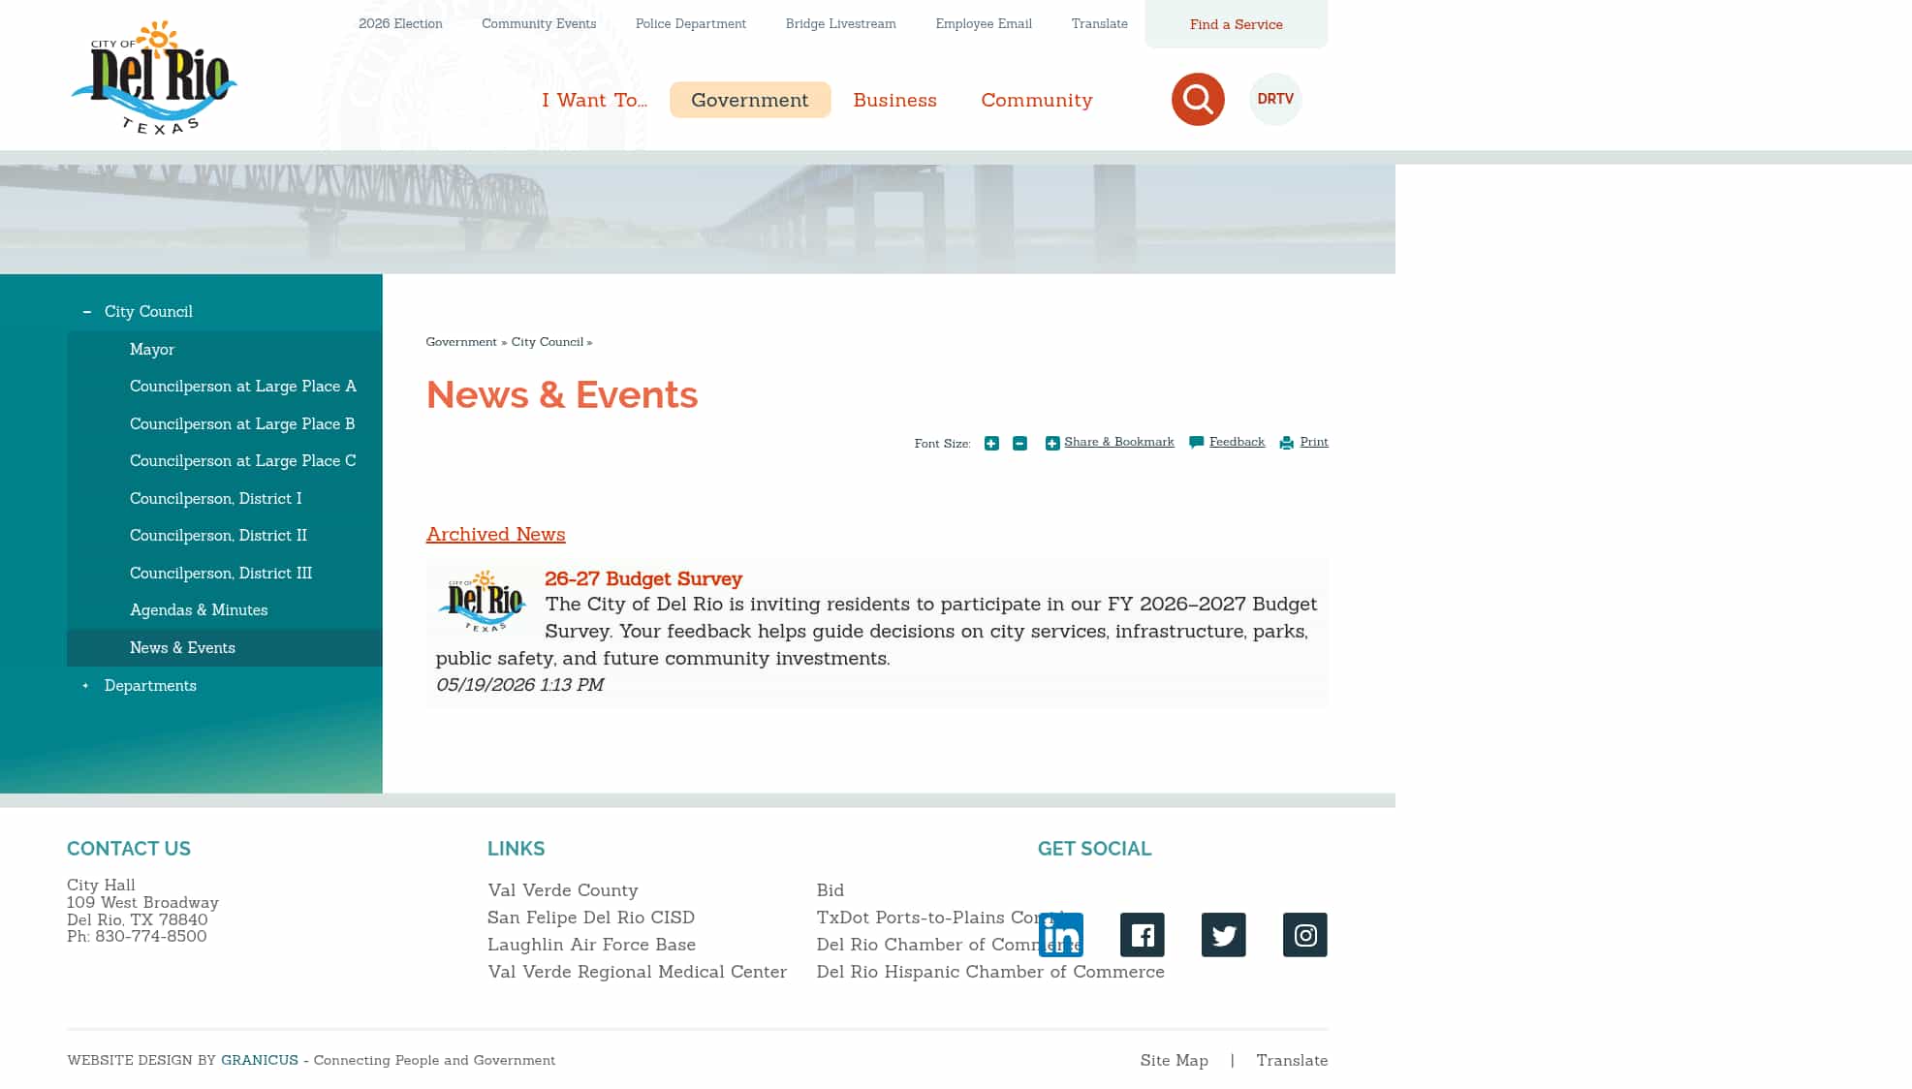Image resolution: width=1912 pixels, height=1089 pixels.
Task: Open the 26-27 Budget Survey article
Action: [643, 579]
